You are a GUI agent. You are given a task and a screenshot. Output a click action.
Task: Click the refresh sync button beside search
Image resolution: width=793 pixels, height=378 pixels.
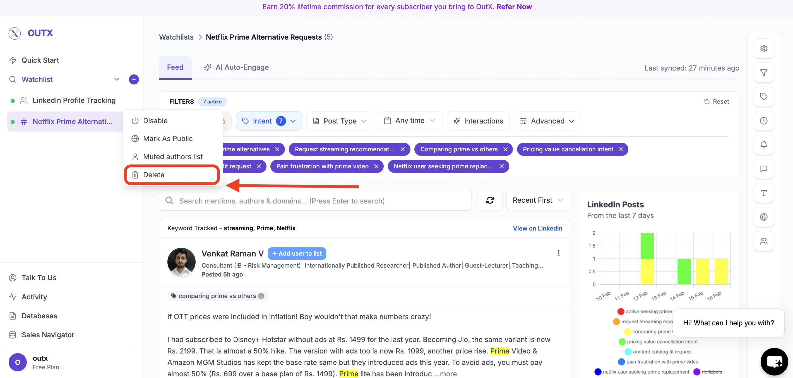(490, 200)
